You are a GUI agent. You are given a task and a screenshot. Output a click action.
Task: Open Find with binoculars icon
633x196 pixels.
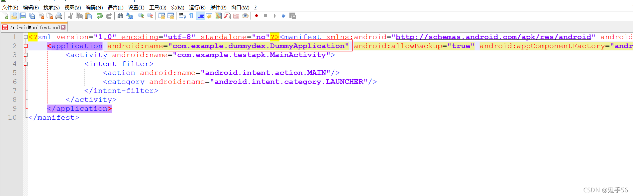[120, 16]
